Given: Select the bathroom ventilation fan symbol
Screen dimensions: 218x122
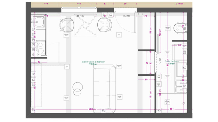Looking at the screenshot, I should pyautogui.click(x=159, y=110).
